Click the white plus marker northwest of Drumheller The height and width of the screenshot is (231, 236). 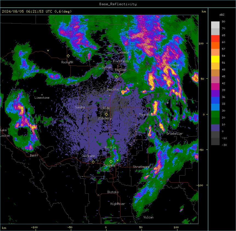(x=168, y=103)
